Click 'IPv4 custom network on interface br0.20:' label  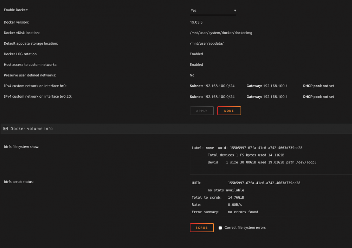click(x=38, y=97)
